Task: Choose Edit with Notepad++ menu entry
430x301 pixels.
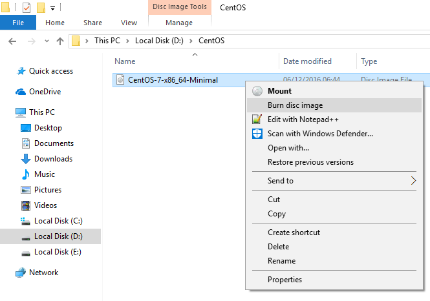Action: [x=334, y=119]
